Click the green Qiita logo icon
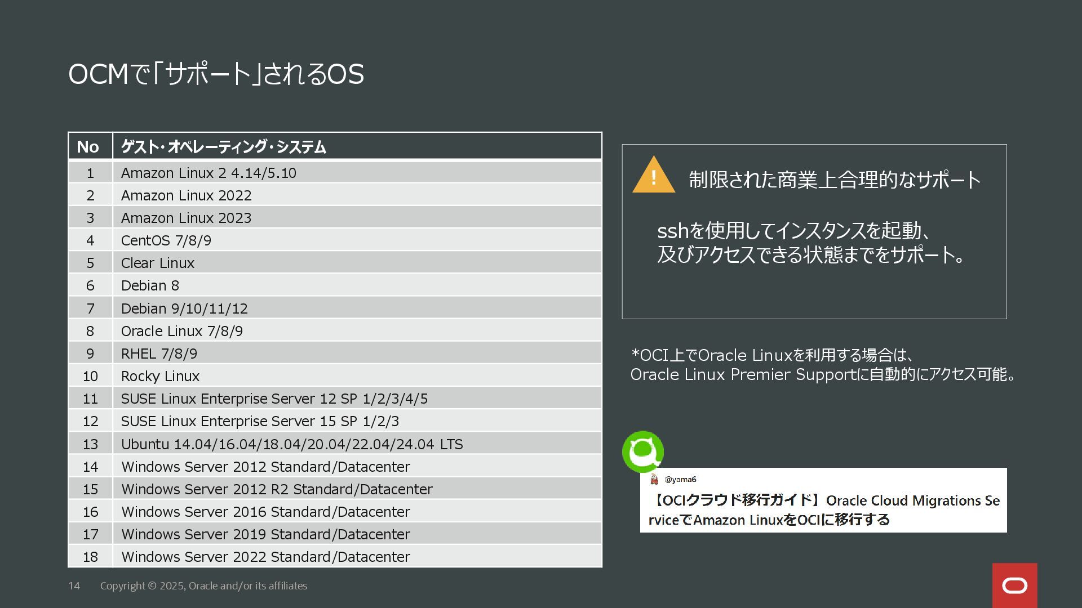The height and width of the screenshot is (608, 1082). pyautogui.click(x=643, y=451)
